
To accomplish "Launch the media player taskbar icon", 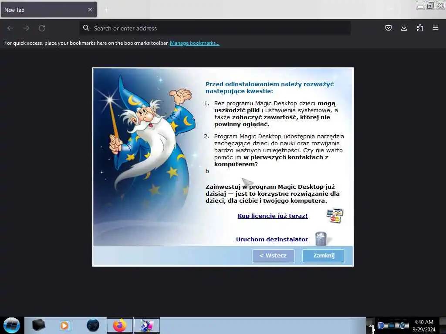I will point(64,325).
